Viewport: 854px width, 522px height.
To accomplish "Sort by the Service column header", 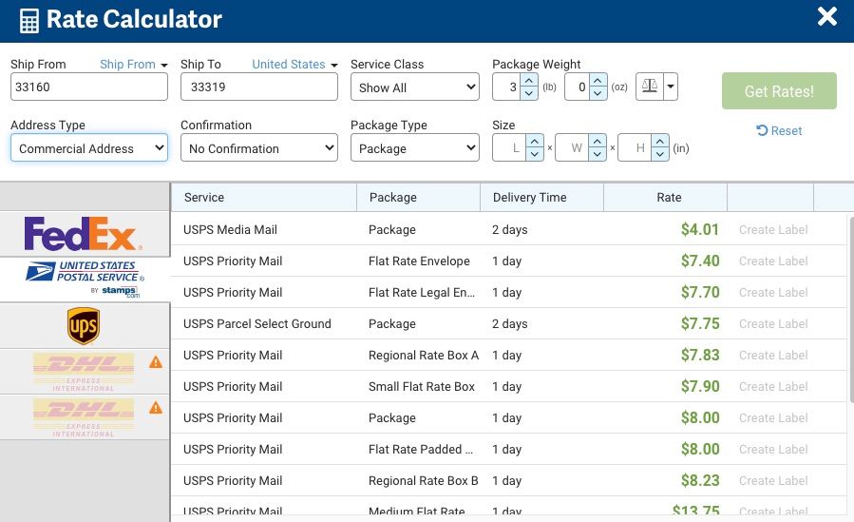I will coord(264,197).
